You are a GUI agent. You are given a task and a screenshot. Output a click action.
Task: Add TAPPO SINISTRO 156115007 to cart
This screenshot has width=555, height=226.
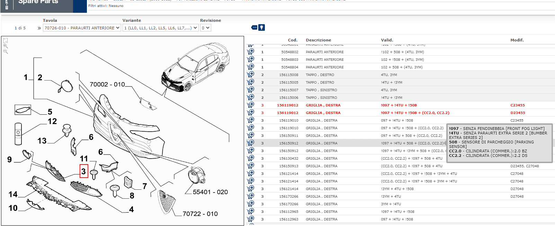(x=250, y=90)
